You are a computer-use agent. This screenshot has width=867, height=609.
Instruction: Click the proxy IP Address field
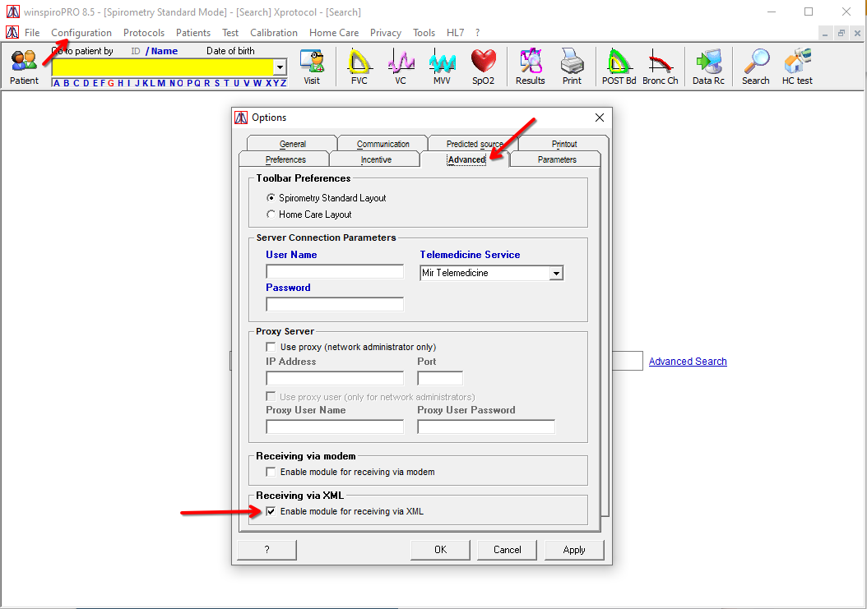(x=335, y=378)
